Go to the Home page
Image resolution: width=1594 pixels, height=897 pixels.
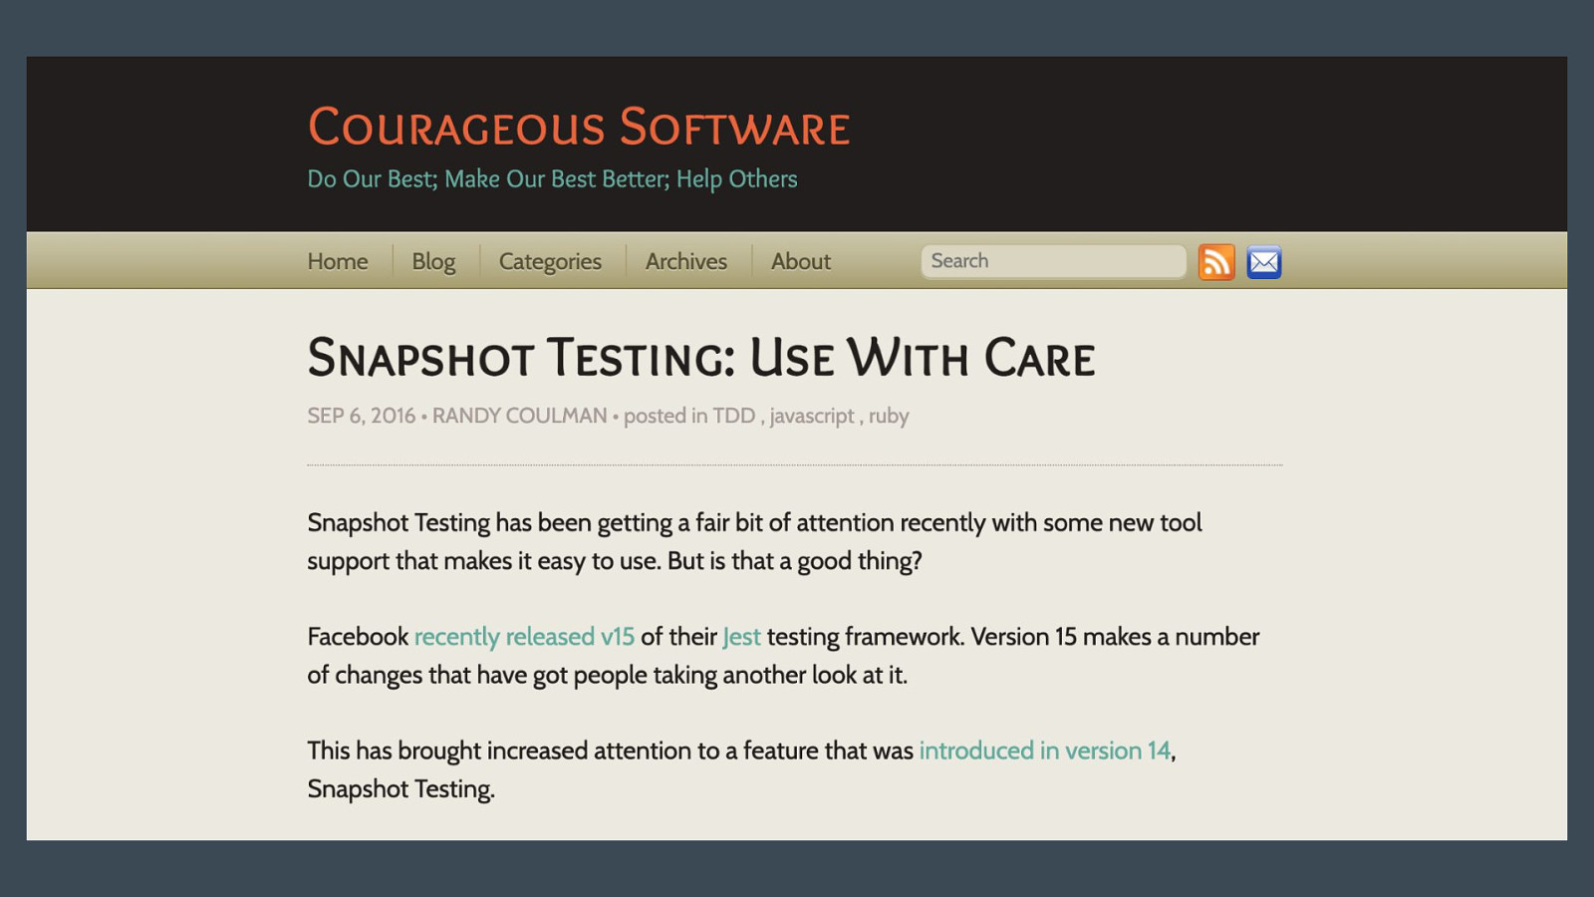pyautogui.click(x=338, y=261)
